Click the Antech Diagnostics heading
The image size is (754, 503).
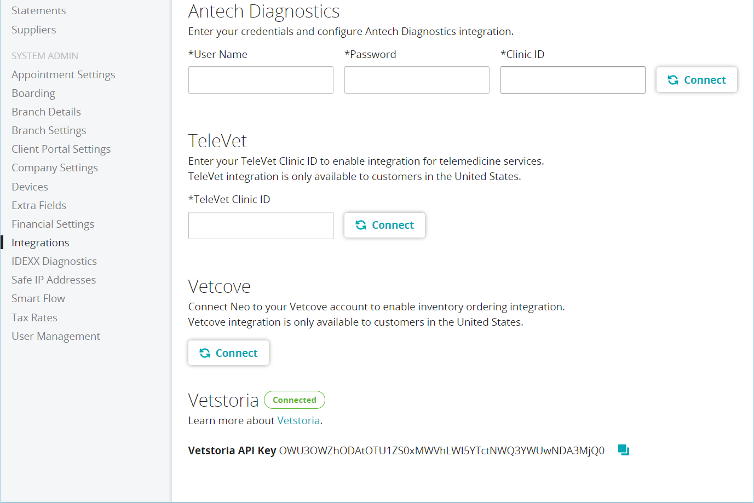(264, 11)
